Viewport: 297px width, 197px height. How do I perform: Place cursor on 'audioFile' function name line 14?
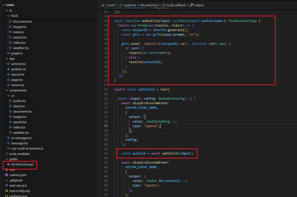pyautogui.click(x=150, y=21)
